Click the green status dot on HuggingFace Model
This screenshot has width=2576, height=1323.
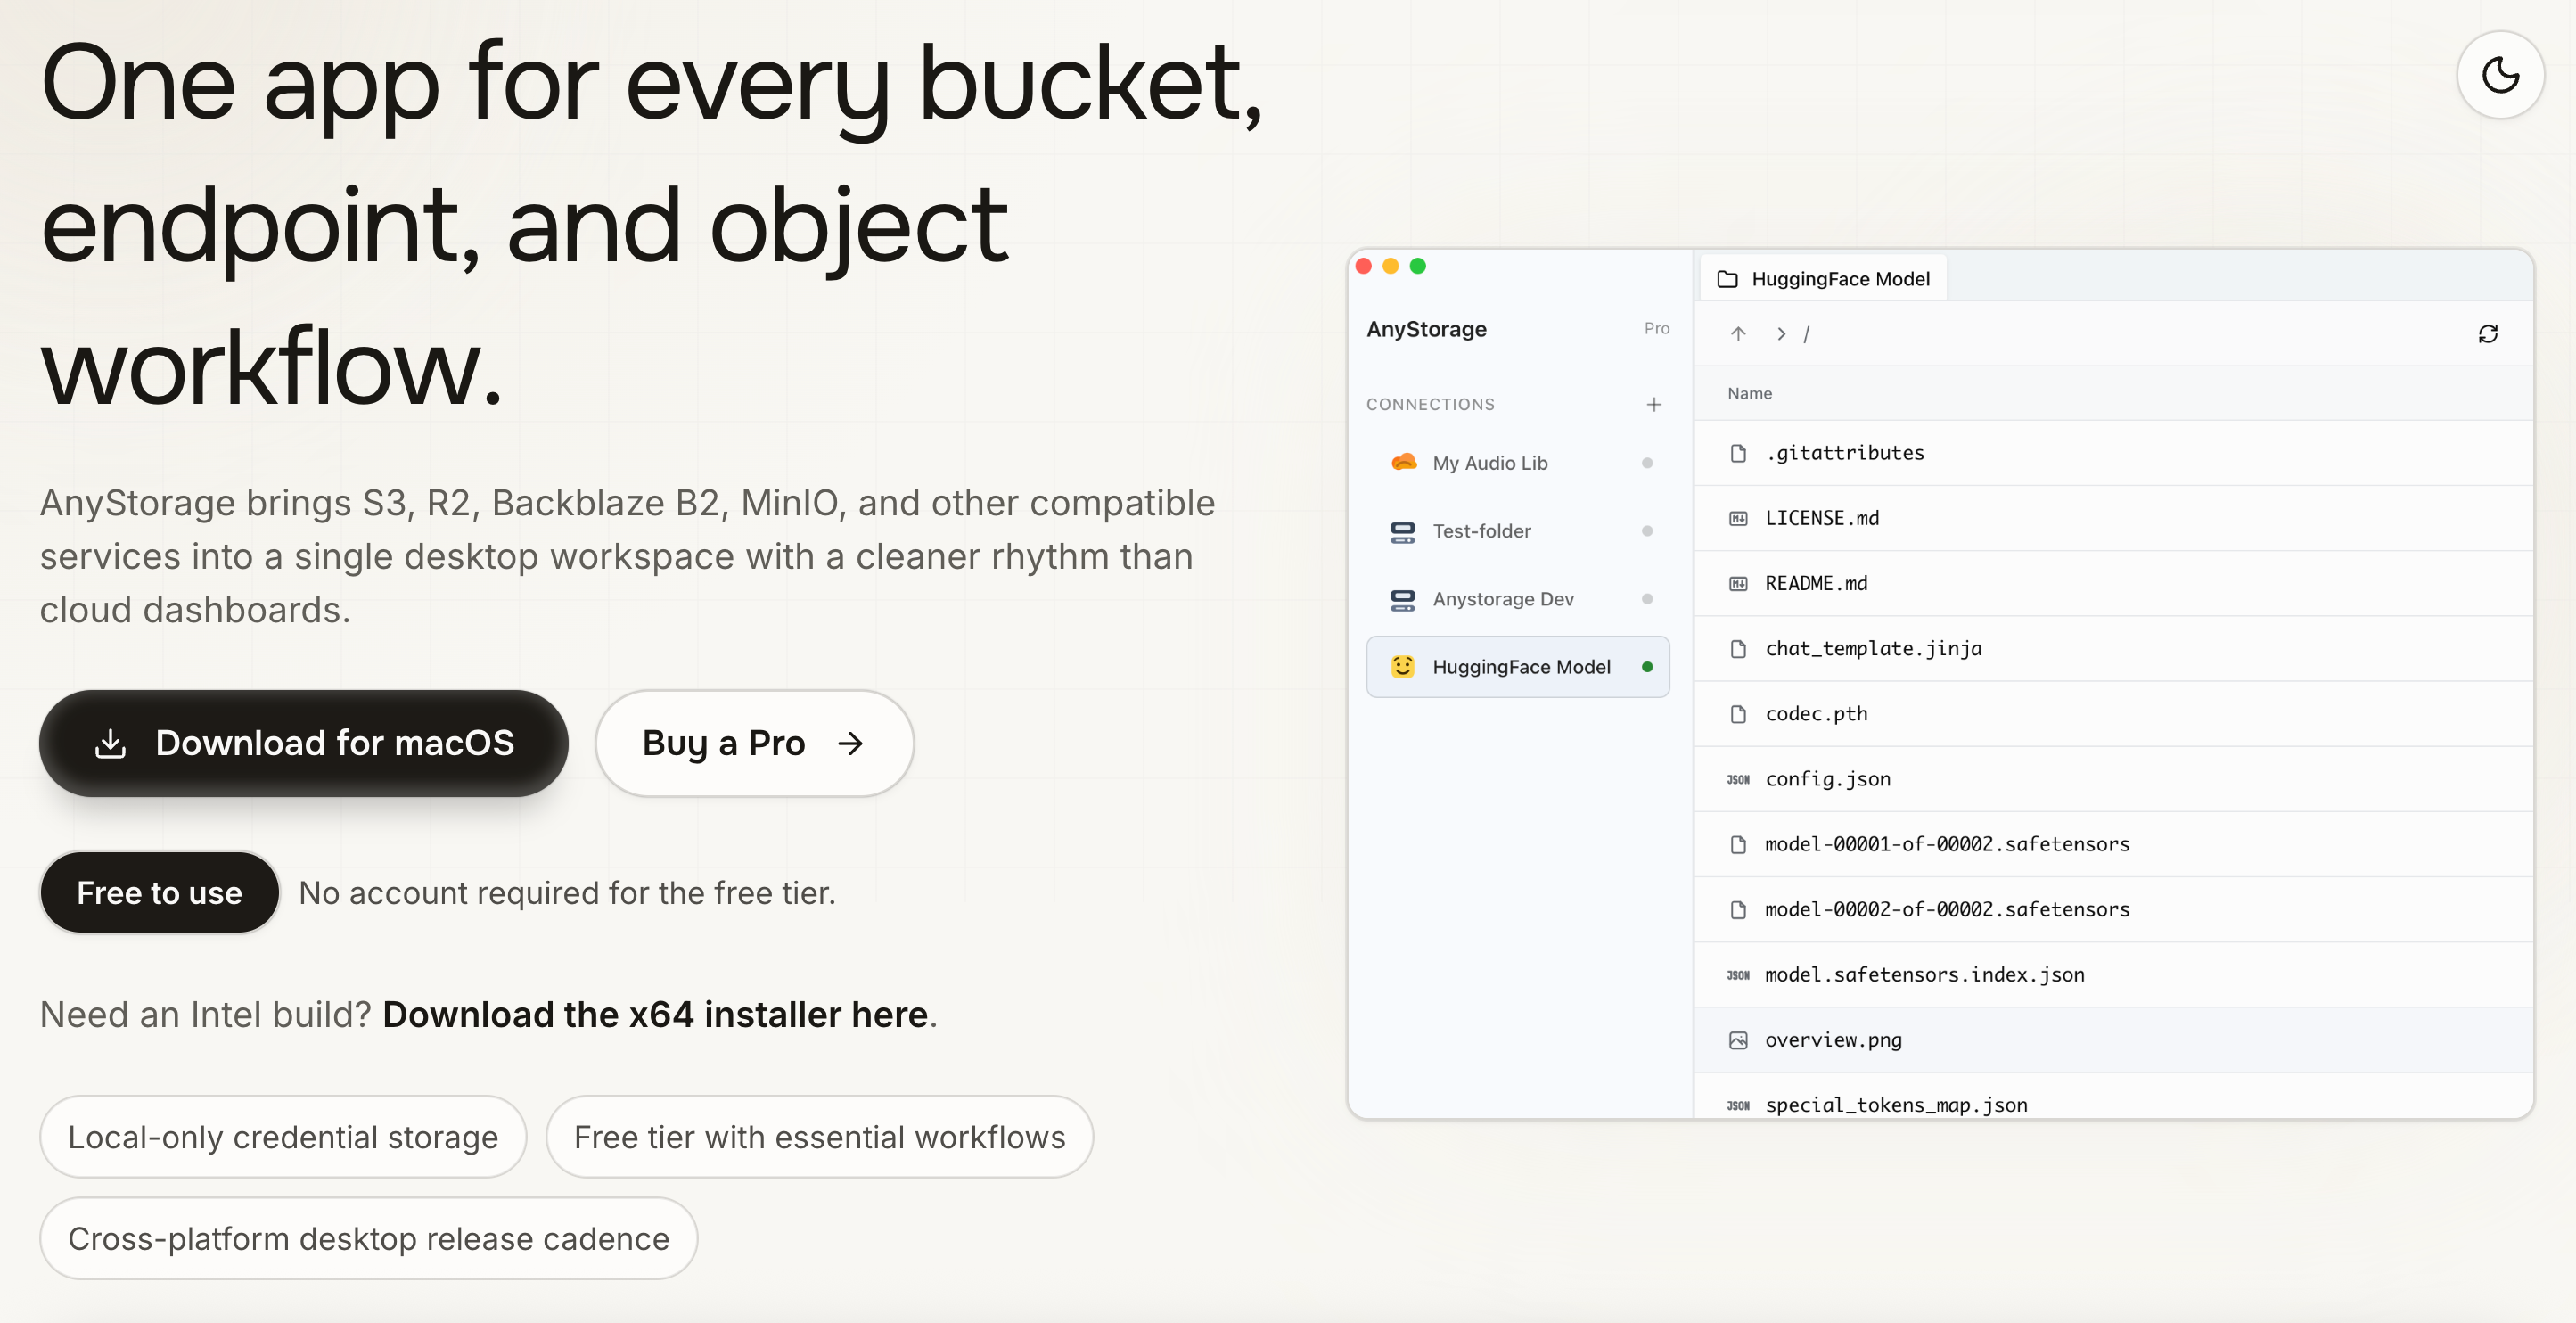[1647, 667]
